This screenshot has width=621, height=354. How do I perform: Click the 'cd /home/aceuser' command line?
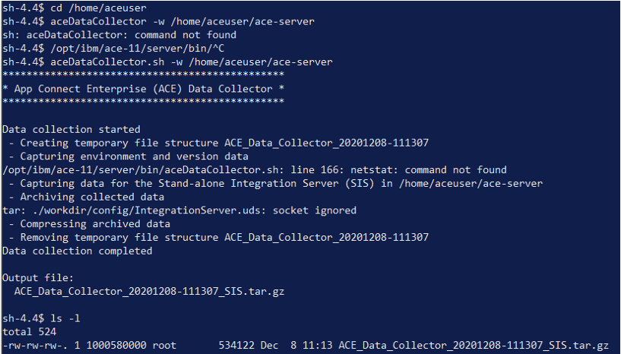(74, 8)
